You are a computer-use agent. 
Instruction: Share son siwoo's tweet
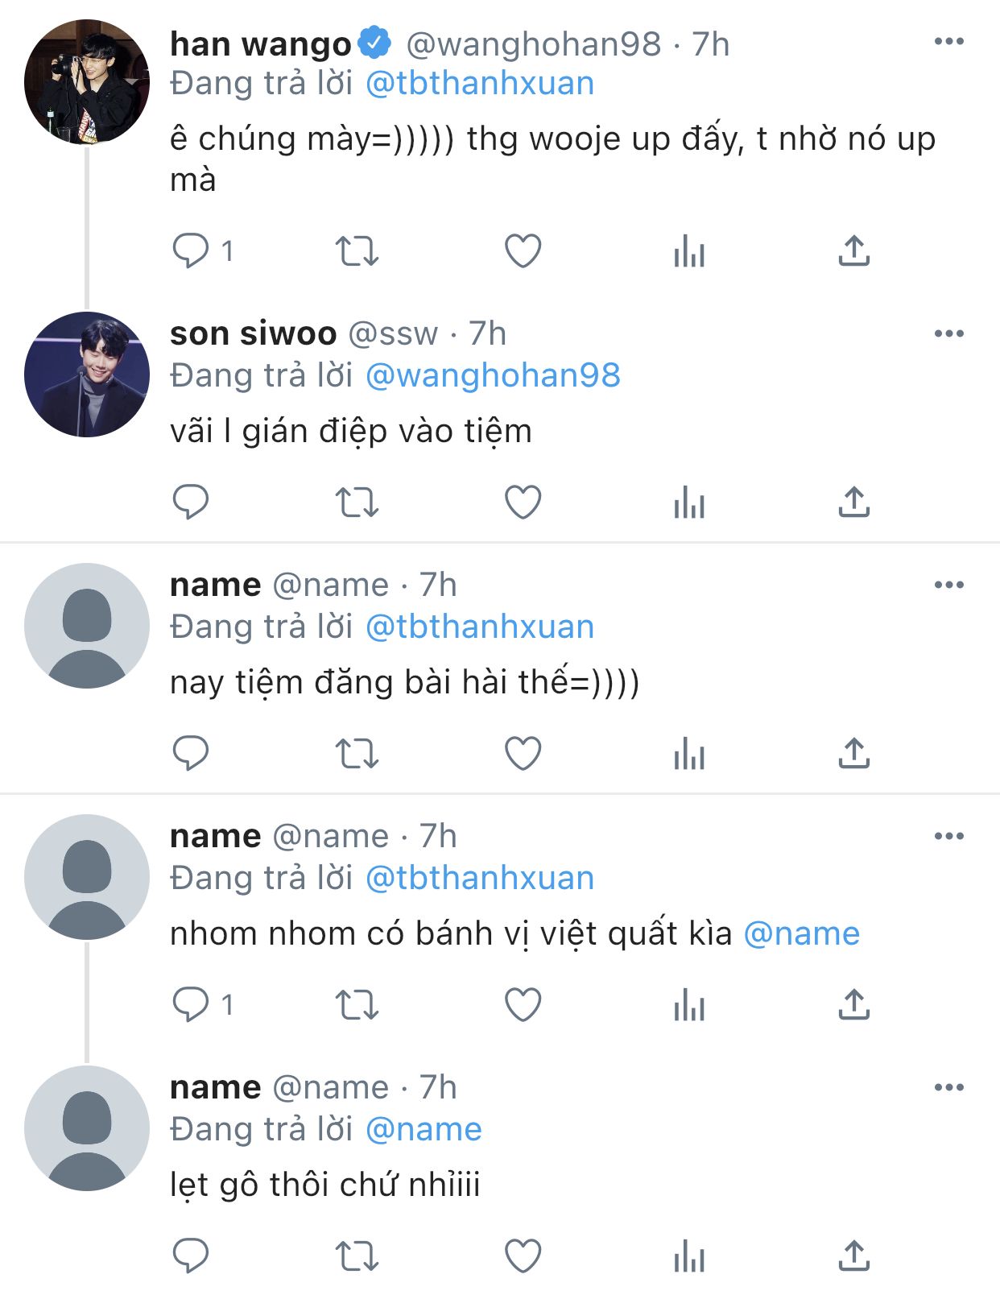(x=854, y=503)
